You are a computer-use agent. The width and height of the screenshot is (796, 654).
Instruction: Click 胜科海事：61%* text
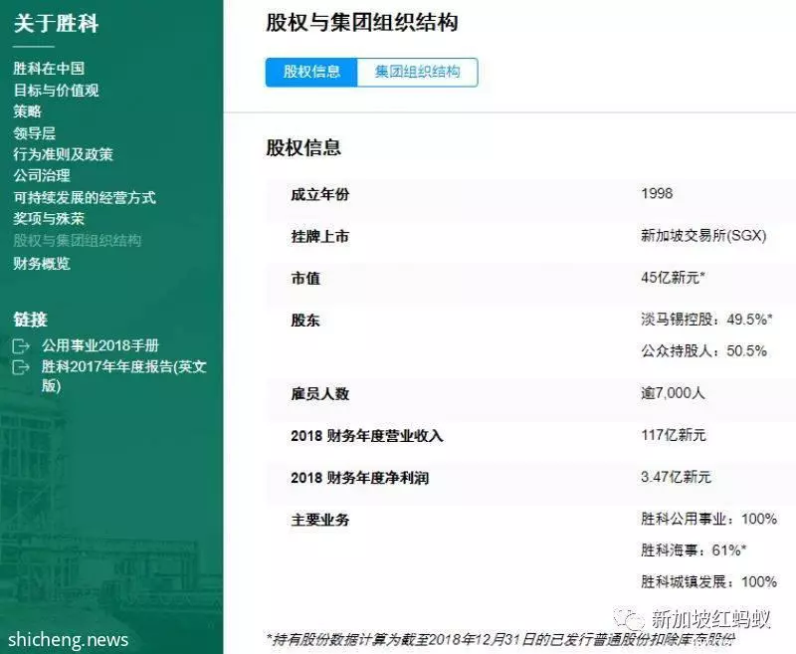point(694,550)
